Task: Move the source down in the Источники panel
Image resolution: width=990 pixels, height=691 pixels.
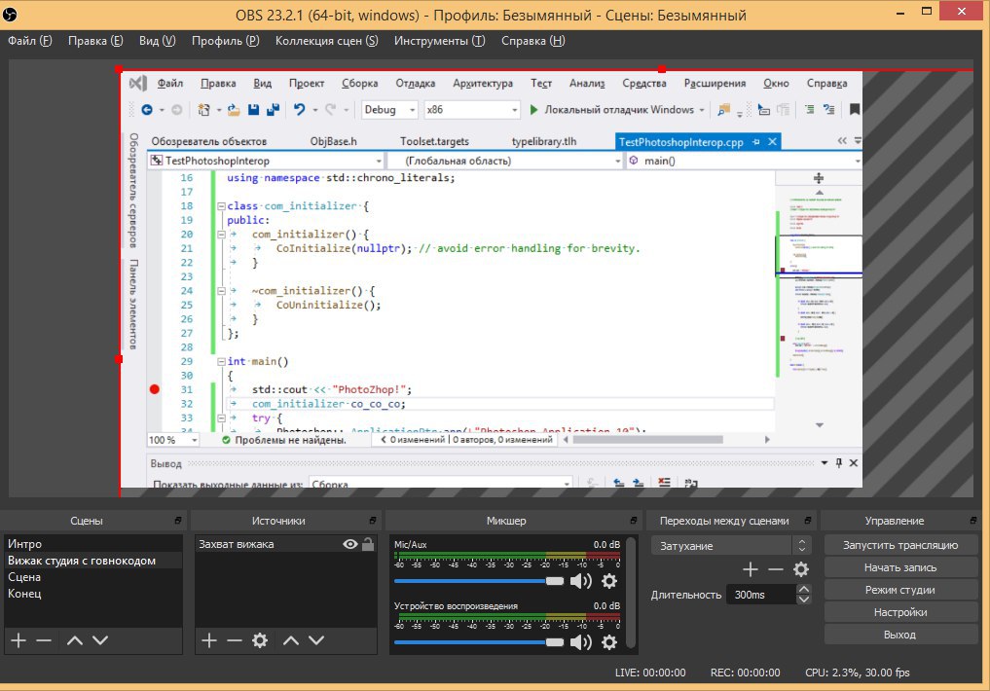Action: point(316,640)
